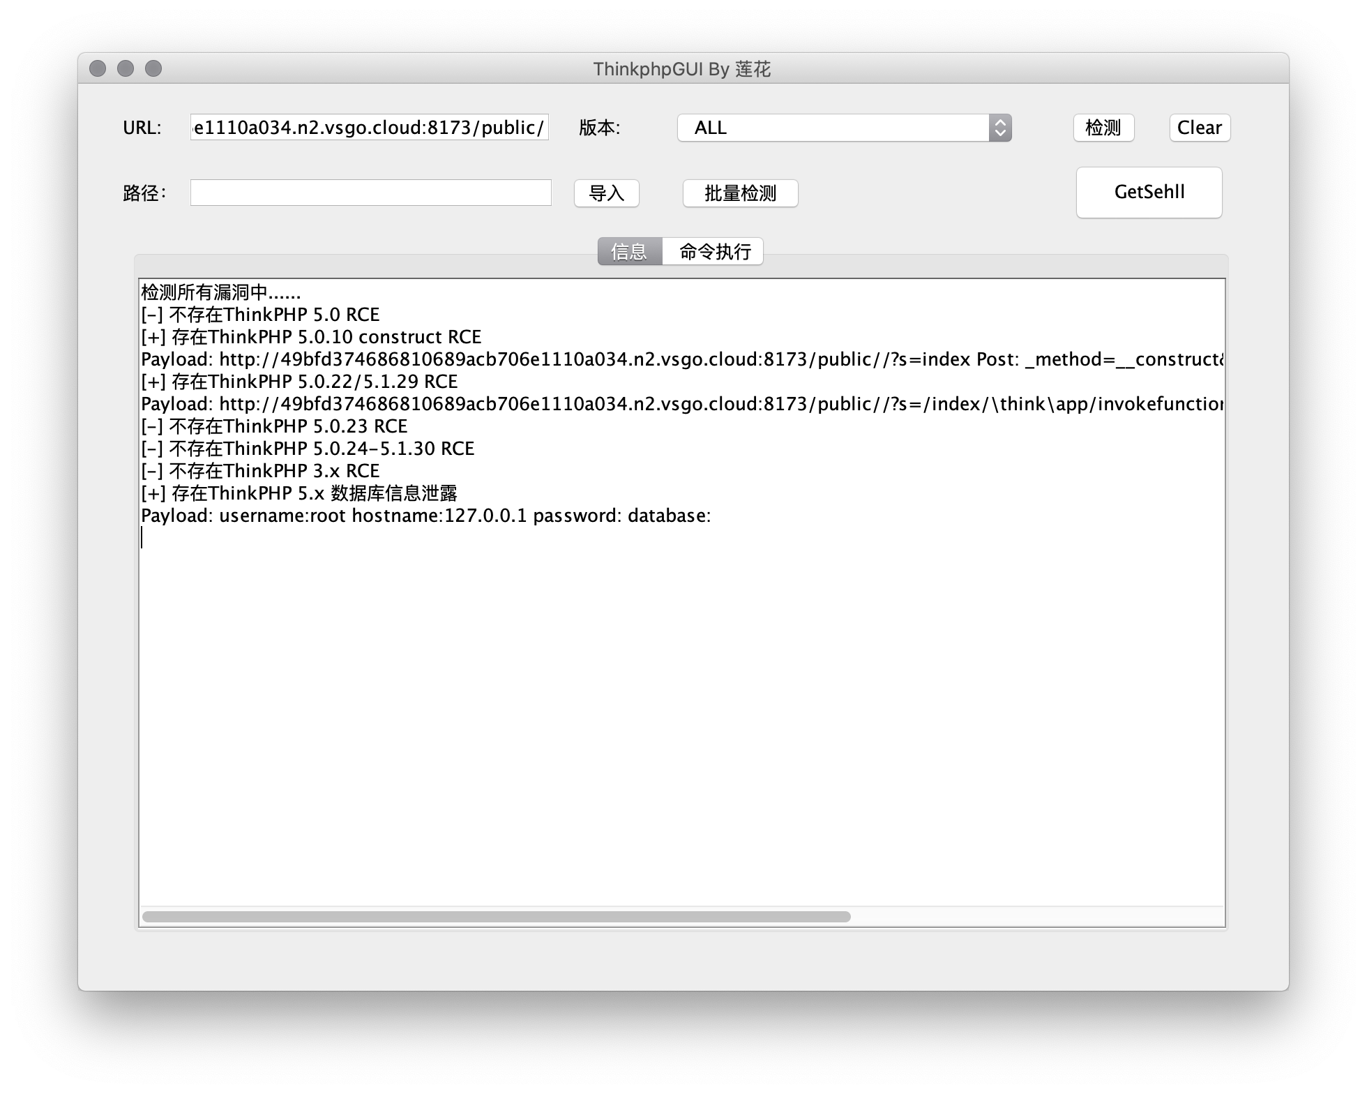Screen dimensions: 1367x1094
Task: Minimize with the yellow traffic light button
Action: click(x=126, y=68)
